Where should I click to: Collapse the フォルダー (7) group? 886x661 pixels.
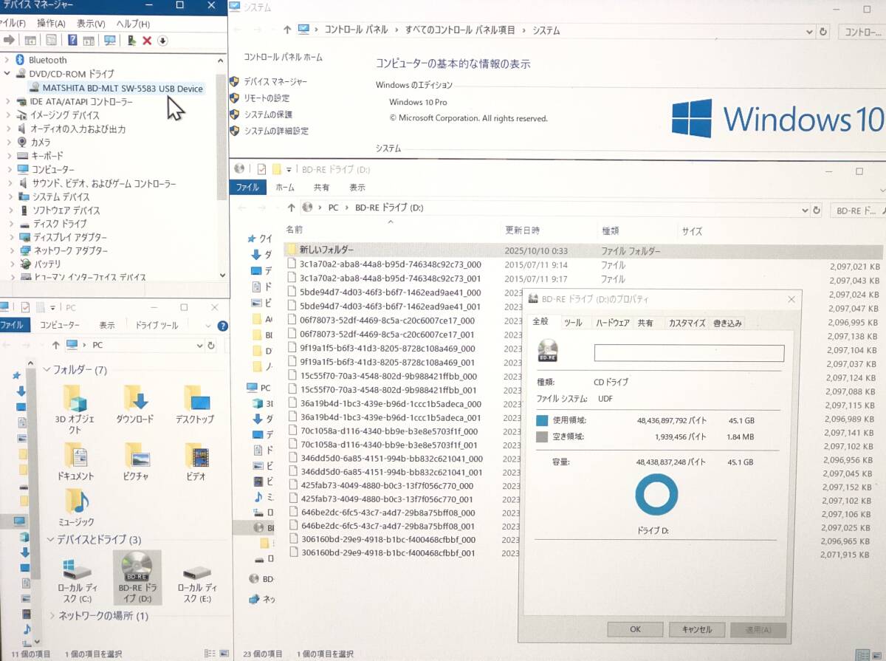pyautogui.click(x=47, y=369)
